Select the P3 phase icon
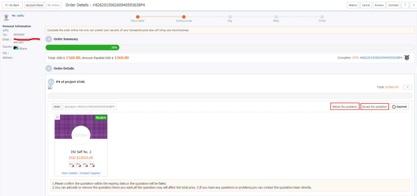The height and width of the screenshot is (196, 417). point(85,164)
